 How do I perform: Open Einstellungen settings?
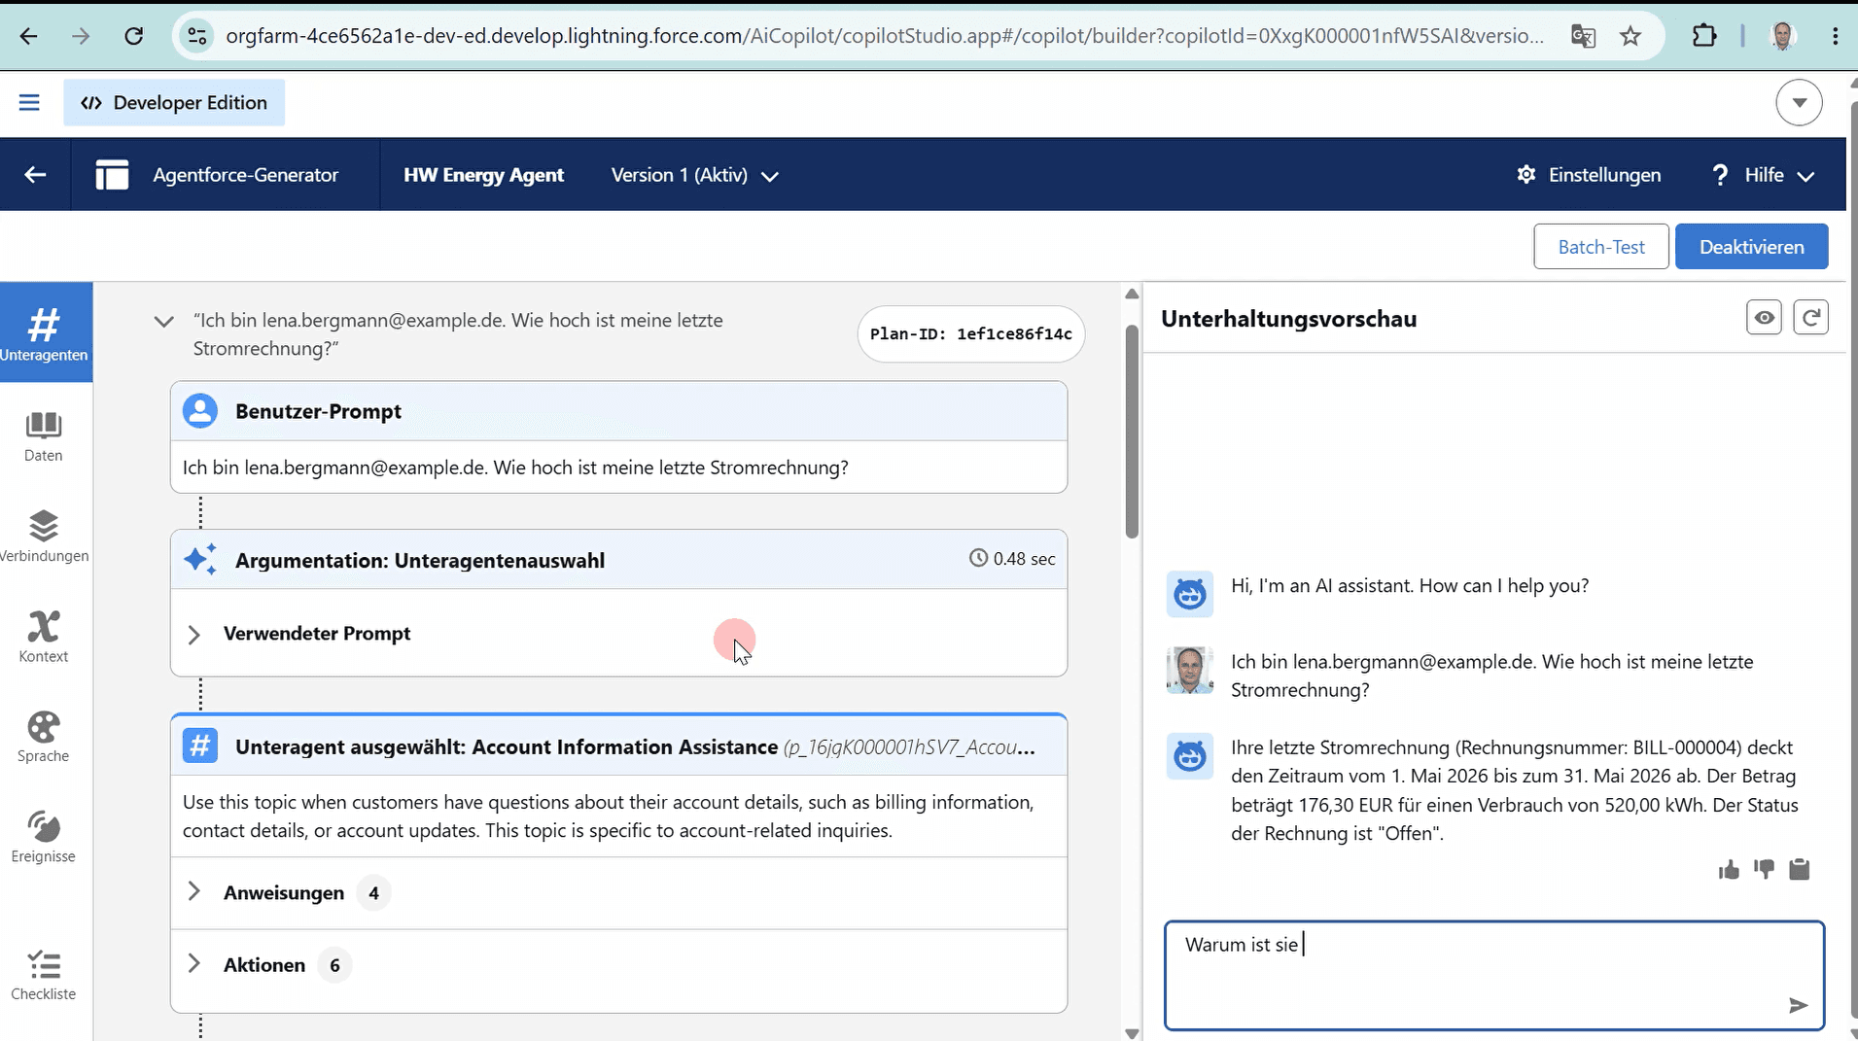1589,175
